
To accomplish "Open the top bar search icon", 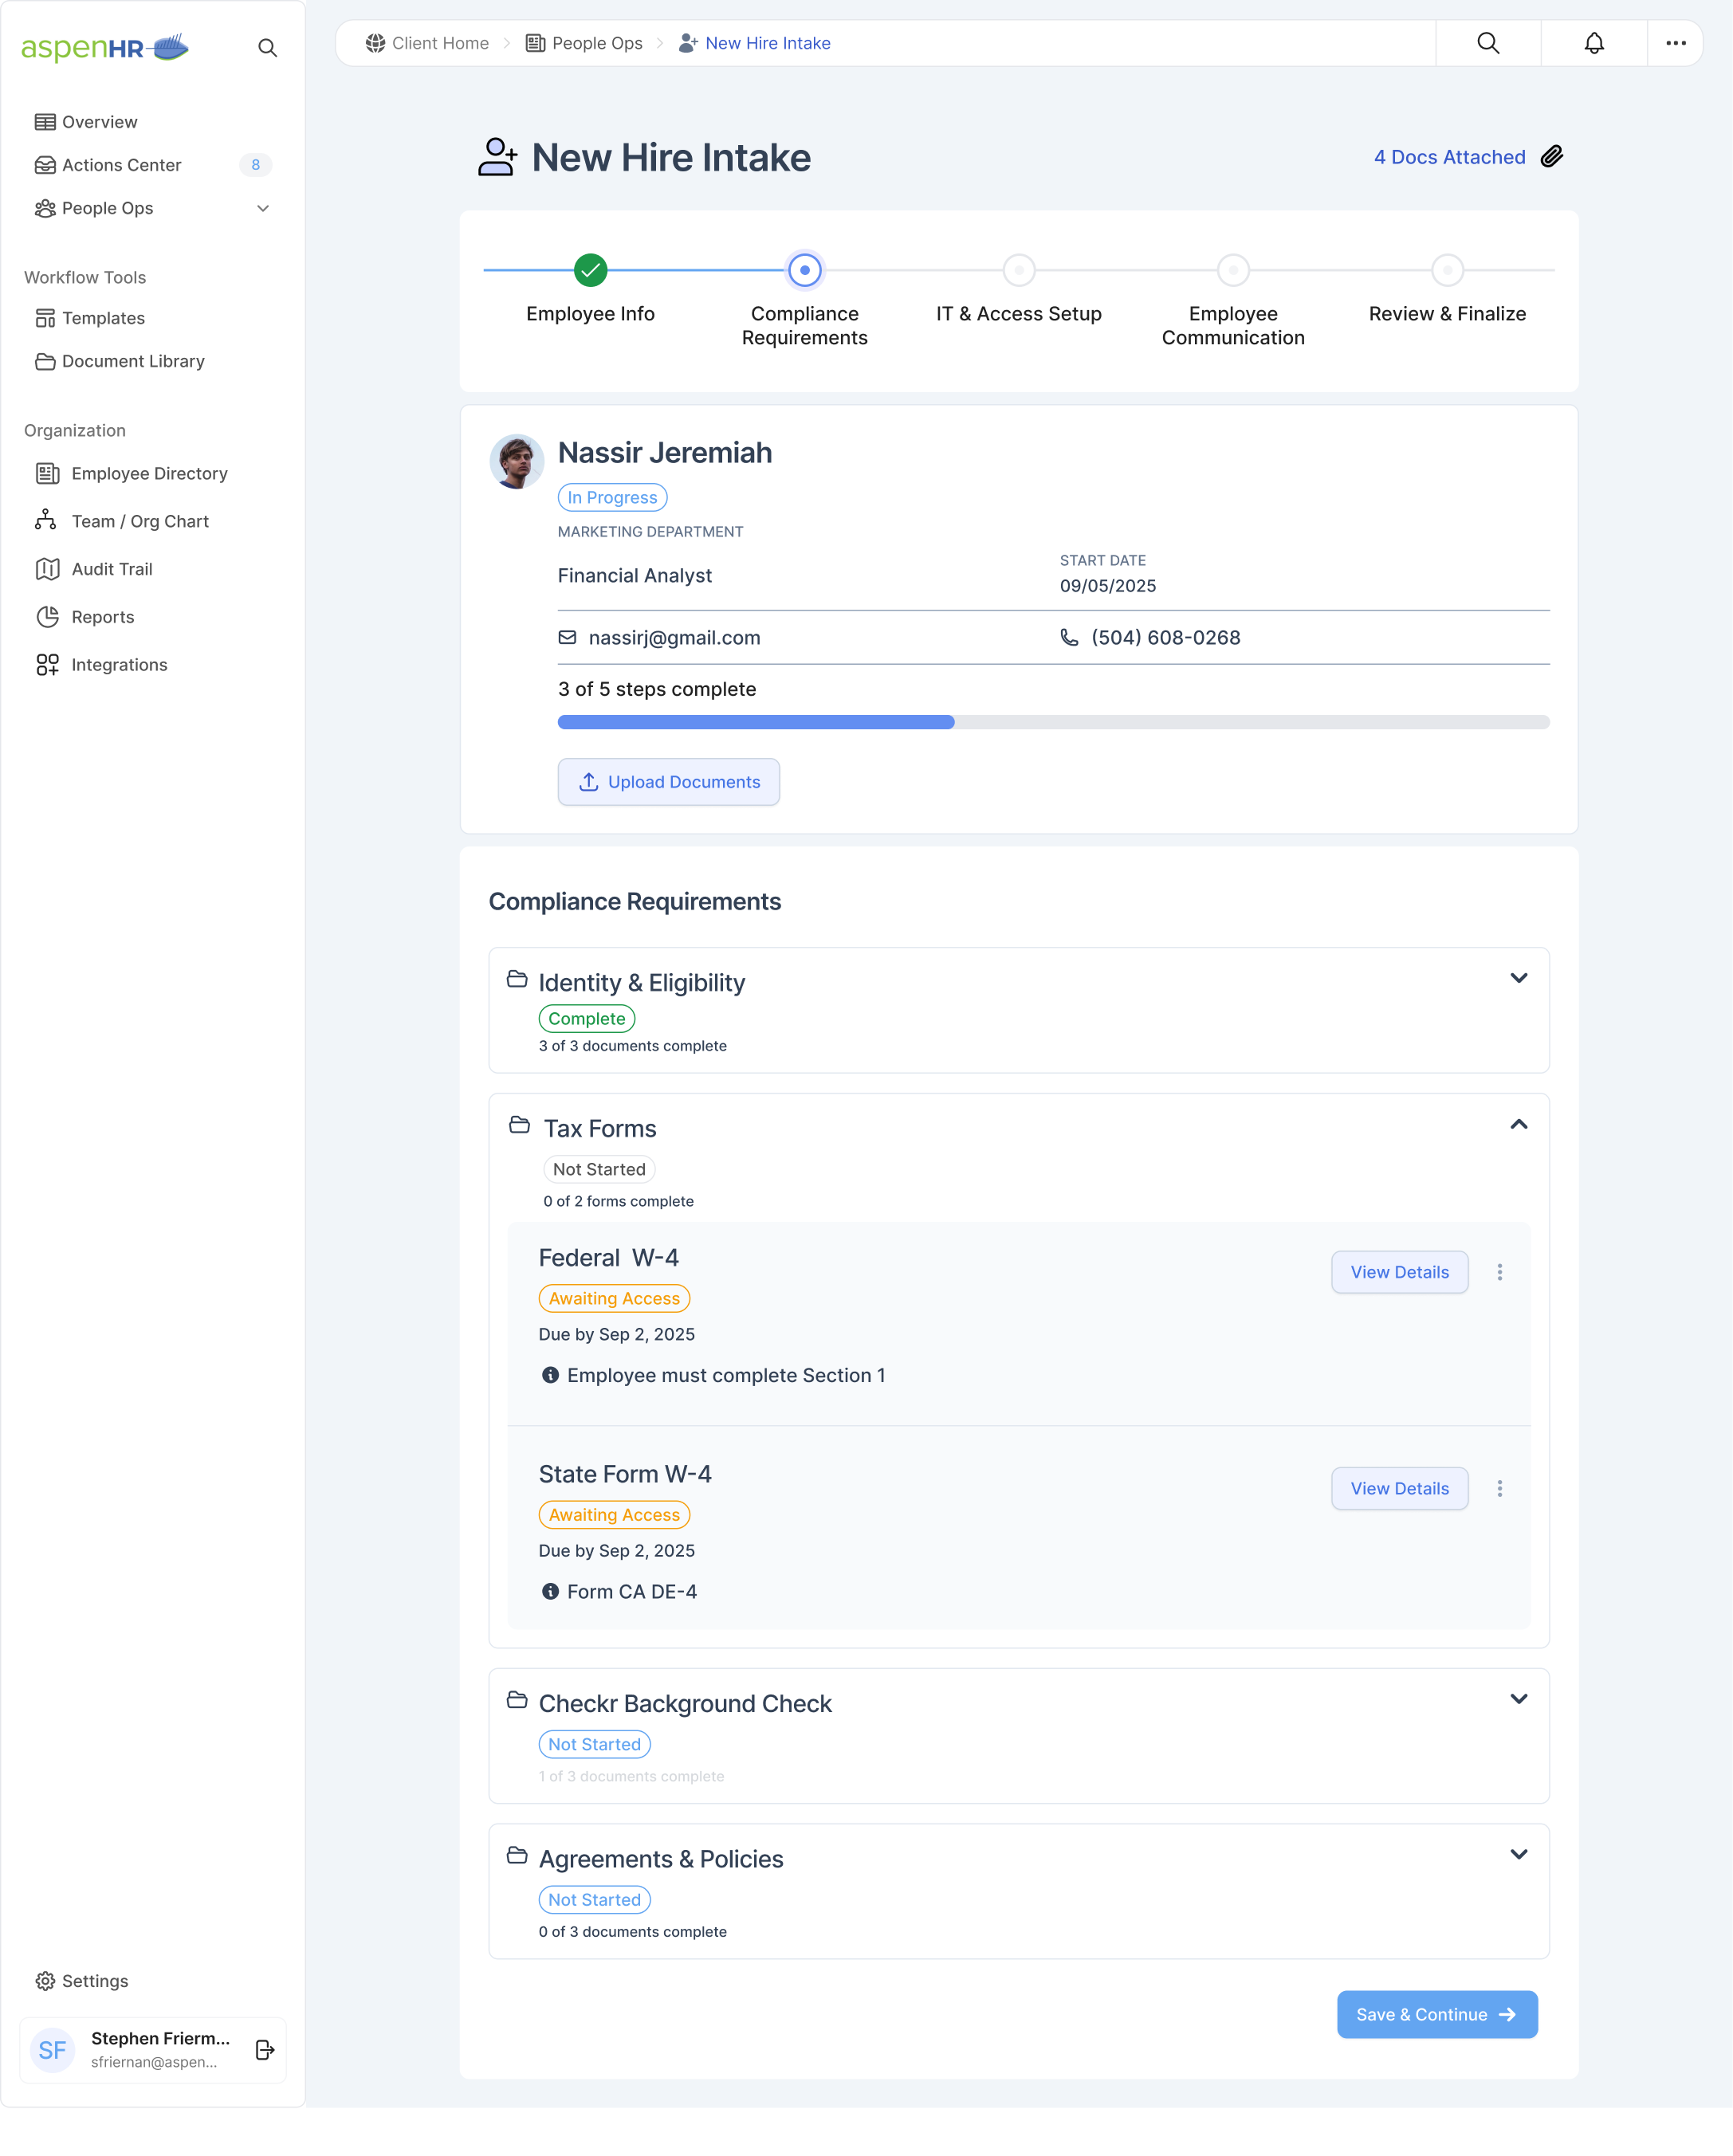I will pyautogui.click(x=1488, y=43).
